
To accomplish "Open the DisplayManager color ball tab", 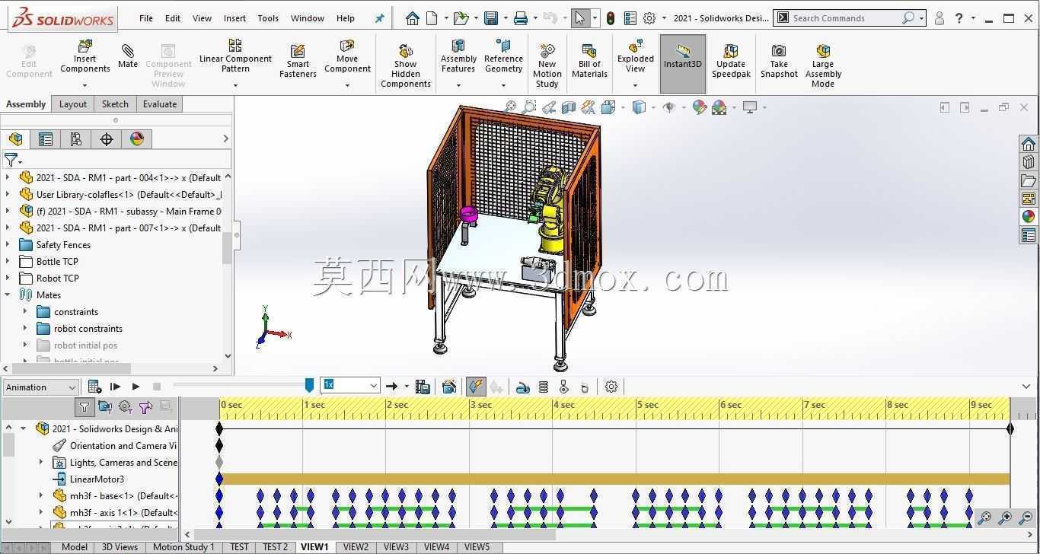I will [x=137, y=138].
